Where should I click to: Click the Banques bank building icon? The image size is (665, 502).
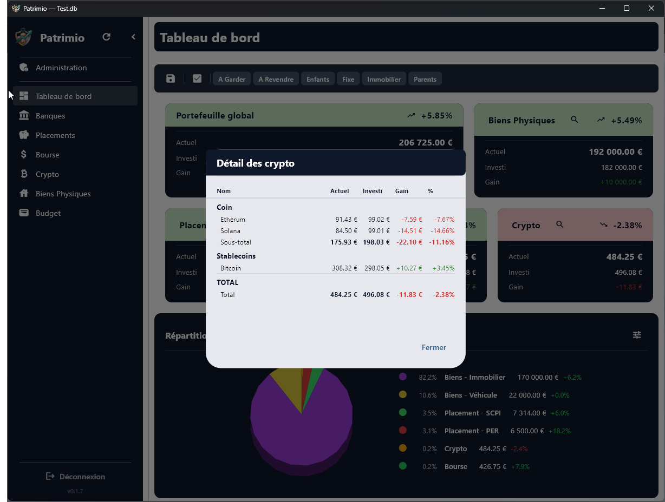[24, 115]
